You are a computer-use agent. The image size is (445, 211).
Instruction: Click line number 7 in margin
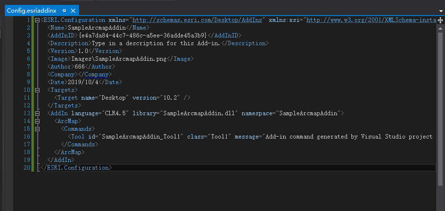(28, 67)
